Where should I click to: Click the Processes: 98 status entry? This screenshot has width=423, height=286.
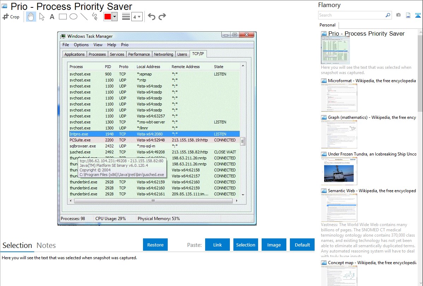(x=73, y=219)
